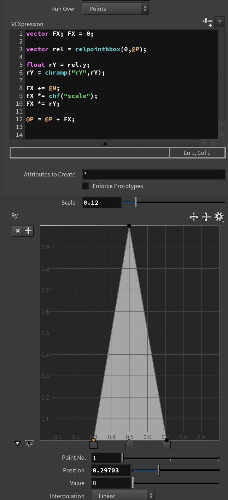Open the Interpolation dropdown set to Linear
Image resolution: width=228 pixels, height=500 pixels.
(123, 496)
